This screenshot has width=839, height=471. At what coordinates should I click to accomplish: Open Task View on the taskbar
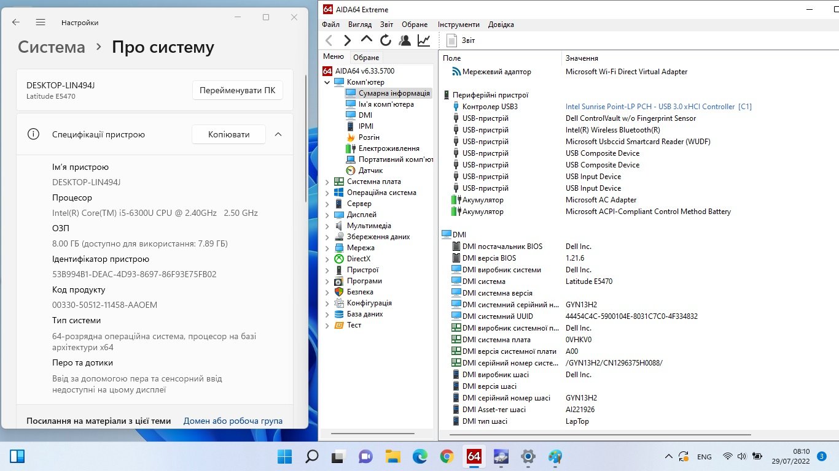339,456
